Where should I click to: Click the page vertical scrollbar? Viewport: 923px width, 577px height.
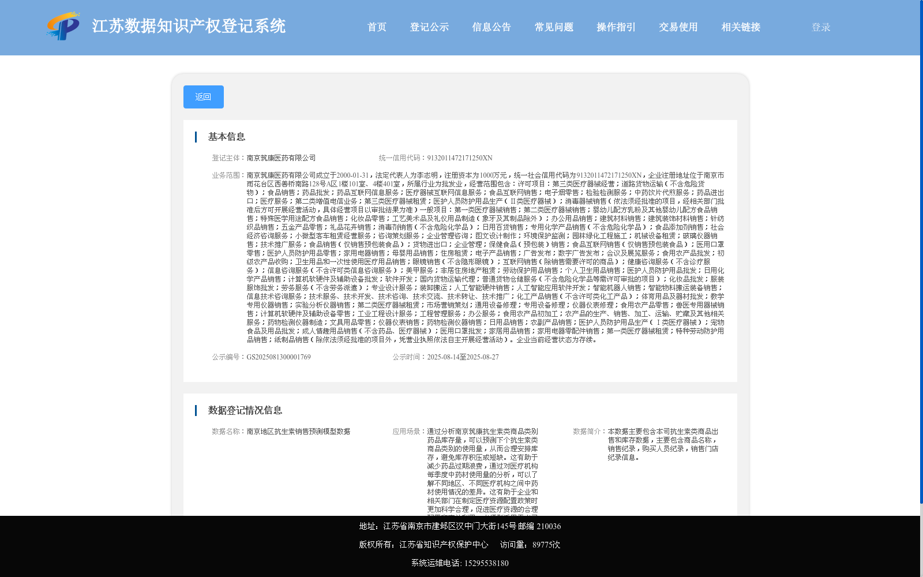pos(921,251)
